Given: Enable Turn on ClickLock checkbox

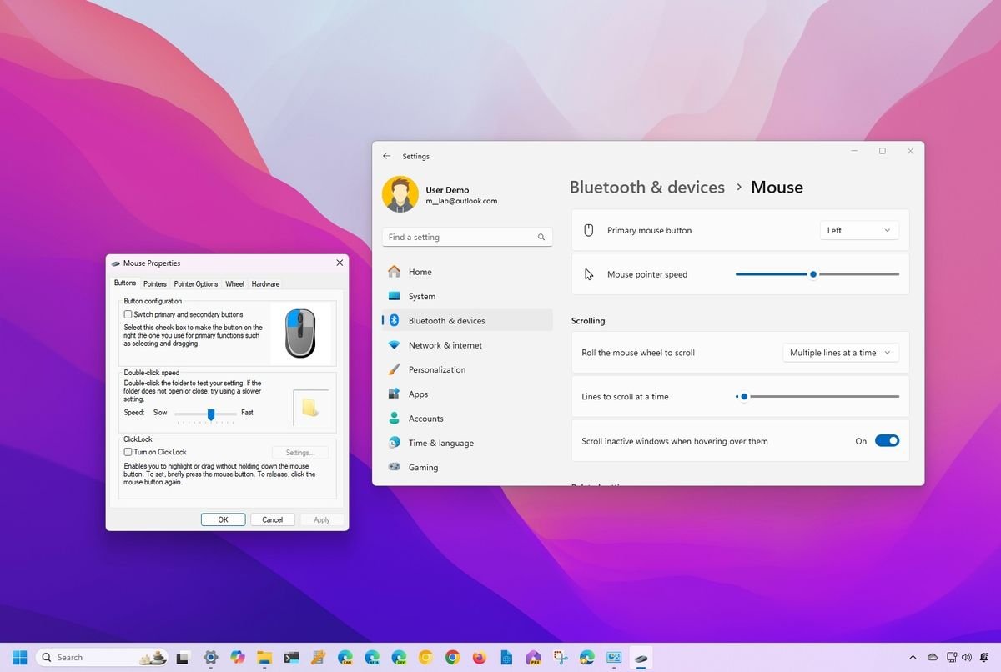Looking at the screenshot, I should [x=128, y=452].
